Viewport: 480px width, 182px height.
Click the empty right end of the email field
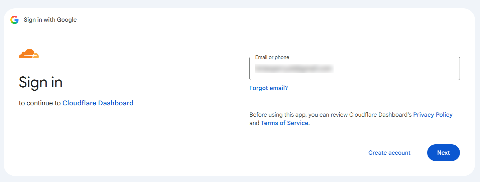click(x=401, y=69)
